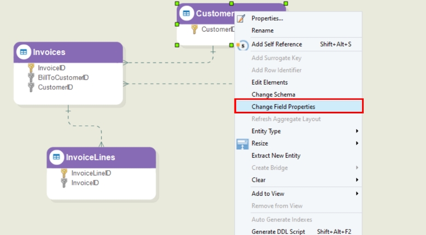The height and width of the screenshot is (235, 426).
Task: Click the Add Self Reference icon
Action: pos(242,44)
